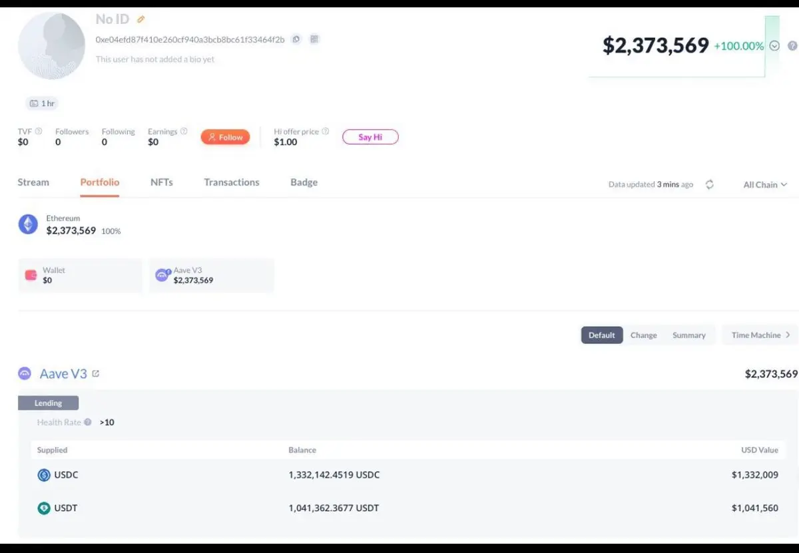Screen dimensions: 799x553
Task: Switch to the Stream tab
Action: [33, 182]
